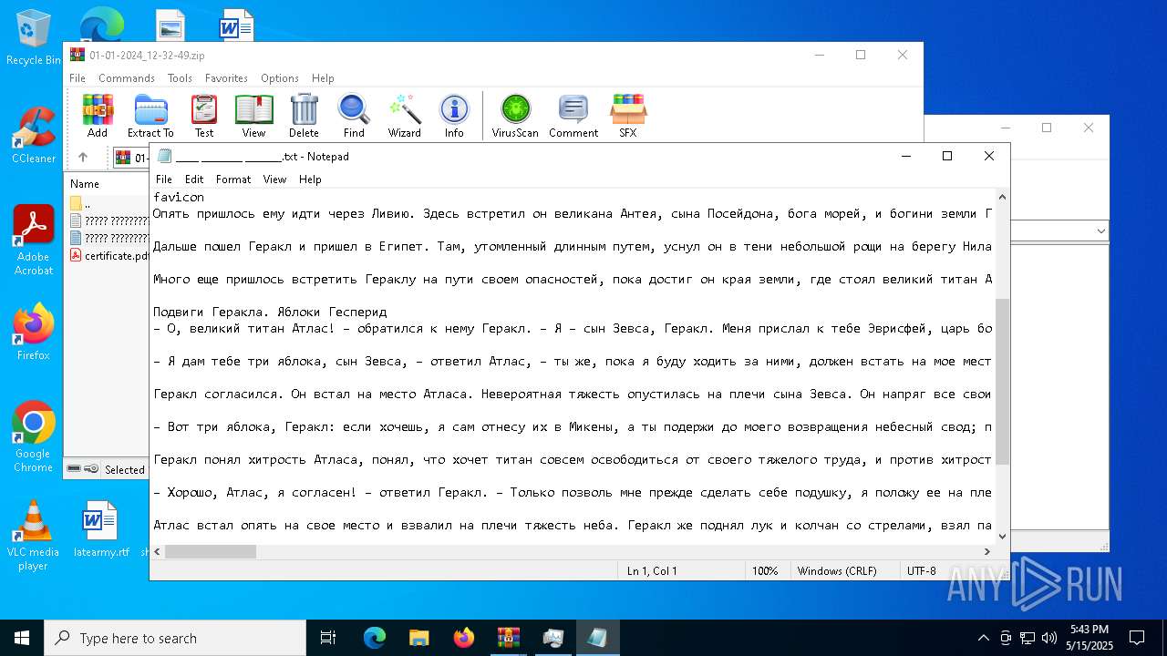This screenshot has width=1167, height=656.
Task: Launch the Wizard tool
Action: (404, 116)
